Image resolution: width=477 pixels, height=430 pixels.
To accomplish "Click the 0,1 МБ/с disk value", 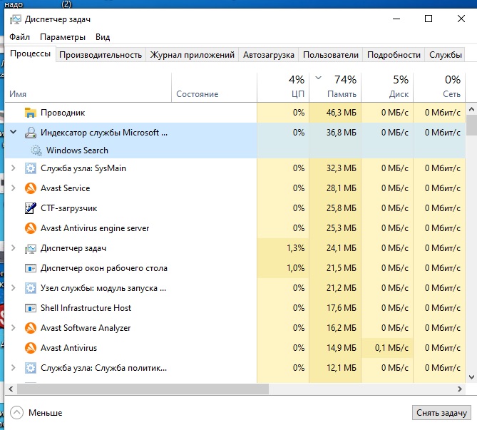I will [x=391, y=348].
